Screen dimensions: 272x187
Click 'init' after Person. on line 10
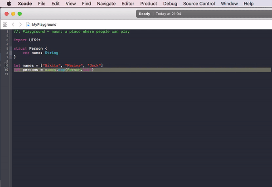[x=87, y=70]
